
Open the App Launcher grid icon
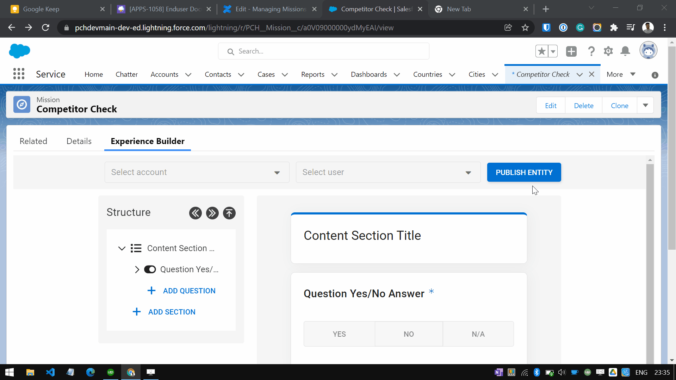click(x=19, y=74)
